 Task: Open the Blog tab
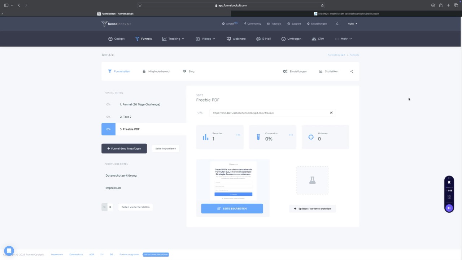click(189, 71)
